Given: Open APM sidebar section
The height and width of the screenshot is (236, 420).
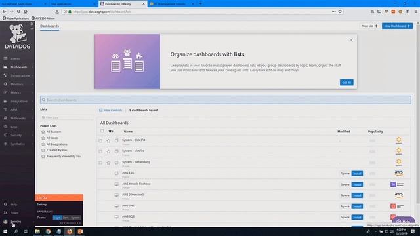Looking at the screenshot, I should (x=14, y=109).
